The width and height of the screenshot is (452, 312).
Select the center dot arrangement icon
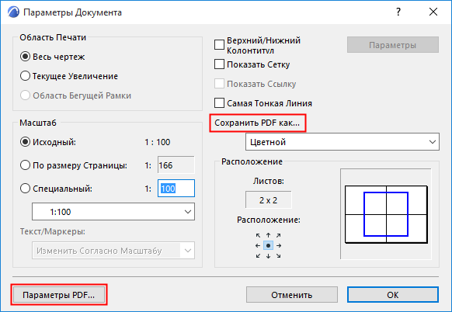(269, 246)
